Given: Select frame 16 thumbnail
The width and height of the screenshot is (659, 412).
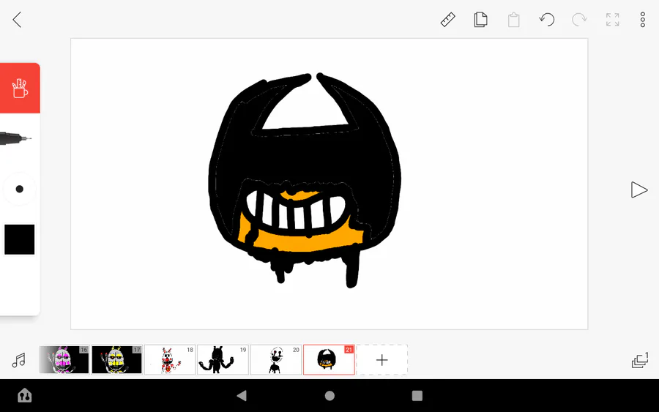Looking at the screenshot, I should click(64, 360).
